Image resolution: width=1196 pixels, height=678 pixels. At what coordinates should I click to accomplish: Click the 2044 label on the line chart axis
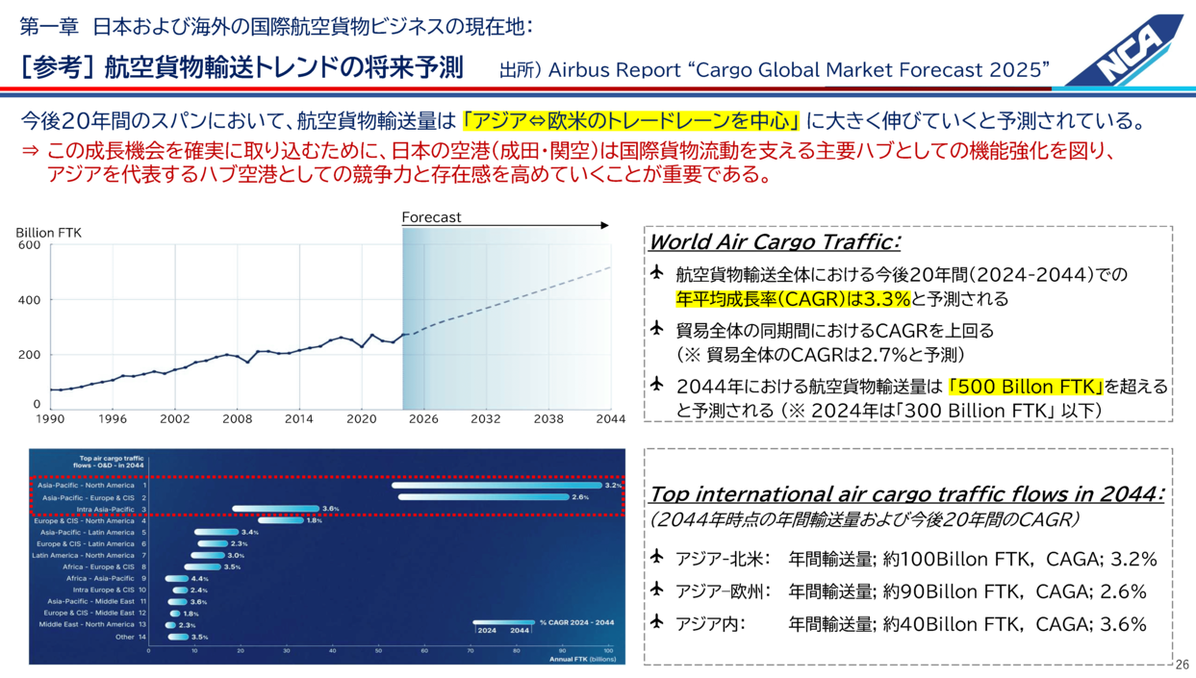pyautogui.click(x=610, y=419)
